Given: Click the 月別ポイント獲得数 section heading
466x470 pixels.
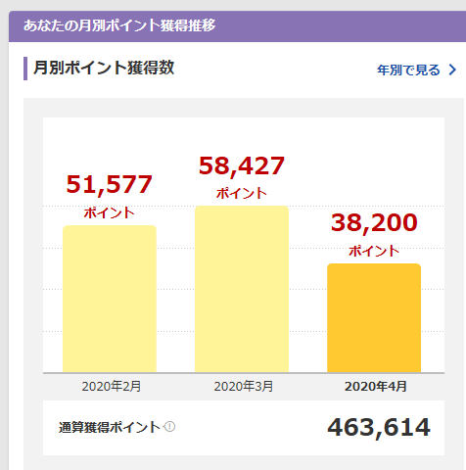Looking at the screenshot, I should coord(104,68).
